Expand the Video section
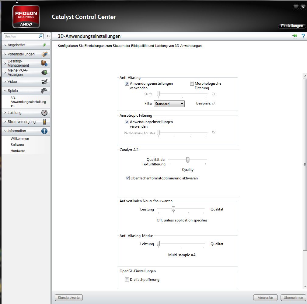This screenshot has height=304, width=307. point(5,82)
